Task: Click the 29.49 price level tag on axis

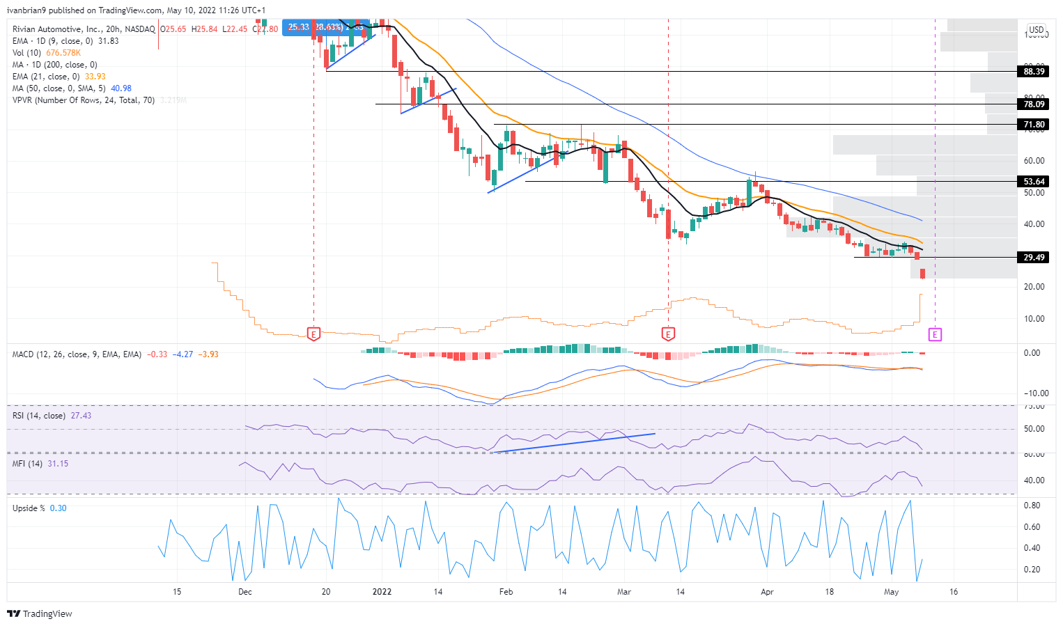Action: tap(1033, 257)
